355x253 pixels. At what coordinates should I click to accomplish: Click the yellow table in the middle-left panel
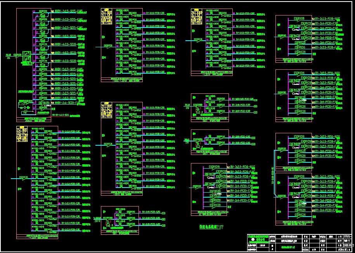click(107, 111)
